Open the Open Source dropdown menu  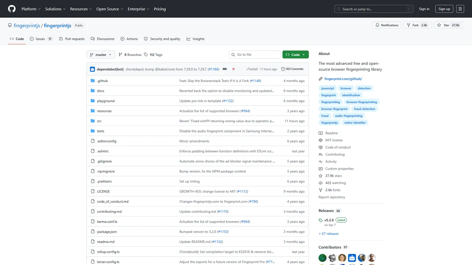[x=110, y=9]
